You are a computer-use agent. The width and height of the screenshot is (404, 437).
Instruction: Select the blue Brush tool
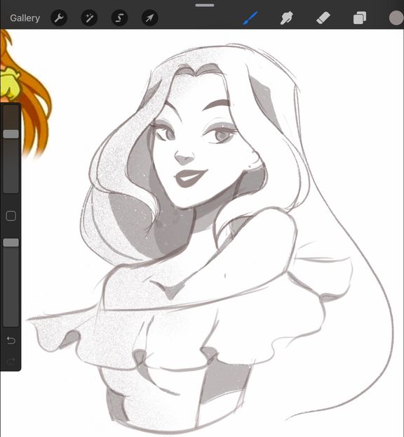pyautogui.click(x=250, y=18)
